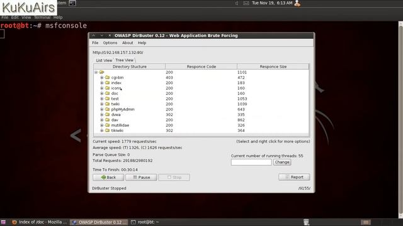Click the icons folder icon
The image size is (403, 226).
tap(108, 88)
